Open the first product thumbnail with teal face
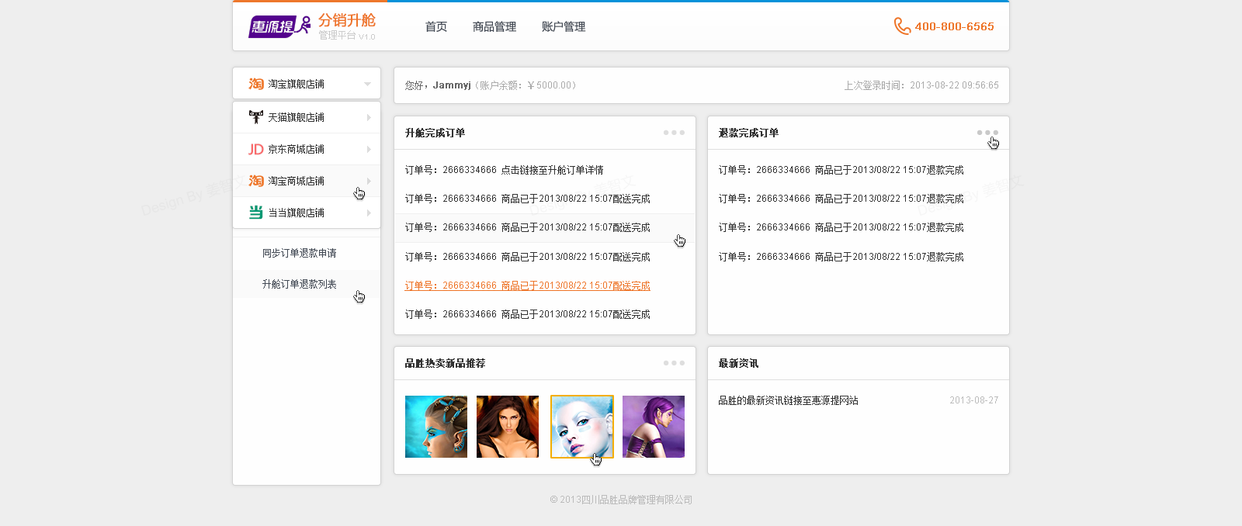This screenshot has width=1242, height=526. click(436, 427)
